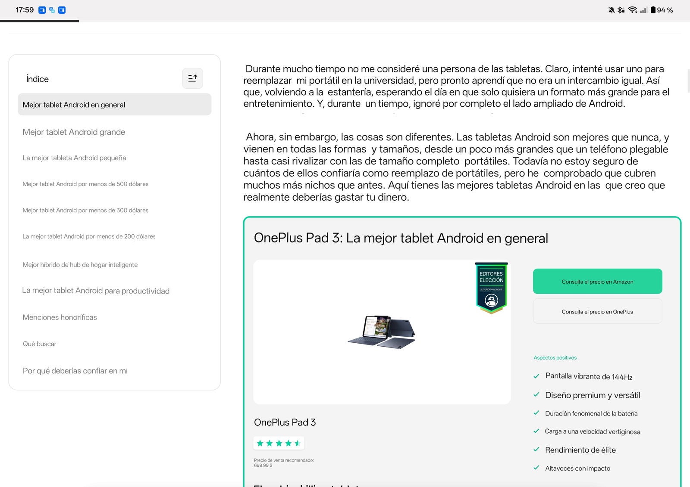This screenshot has height=487, width=690.
Task: Go to 'Menciones honoríficas' section
Action: tap(60, 317)
